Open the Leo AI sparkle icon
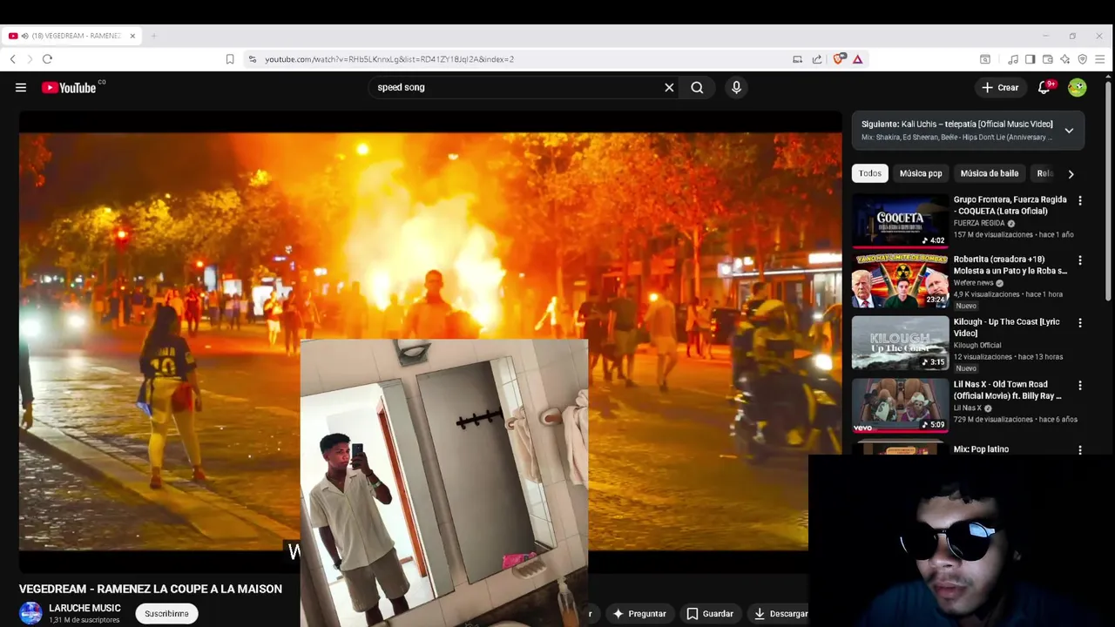 click(1064, 59)
